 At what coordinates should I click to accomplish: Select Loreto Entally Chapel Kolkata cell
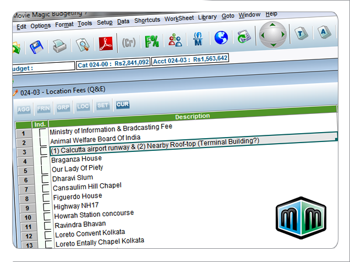[x=100, y=242]
